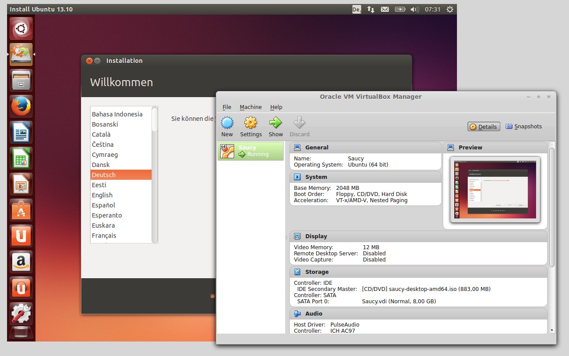The height and width of the screenshot is (356, 569).
Task: Click the VirtualBox window resize grip
Action: pyautogui.click(x=552, y=340)
